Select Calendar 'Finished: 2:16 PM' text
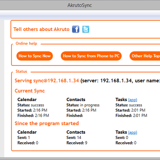 tap(33, 115)
